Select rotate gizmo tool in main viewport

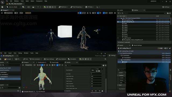tap(83, 13)
